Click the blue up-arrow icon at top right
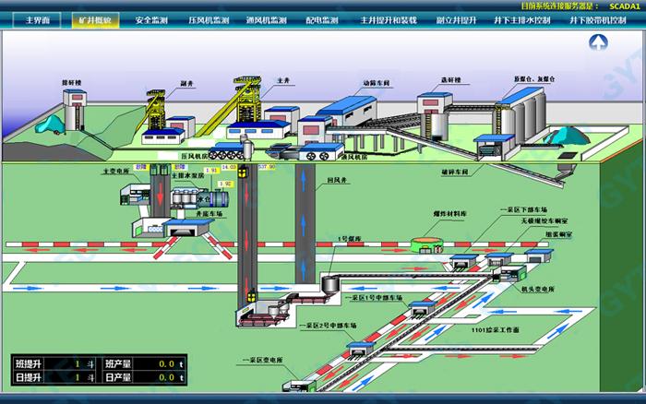Viewport: 646px width, 404px height. [598, 42]
